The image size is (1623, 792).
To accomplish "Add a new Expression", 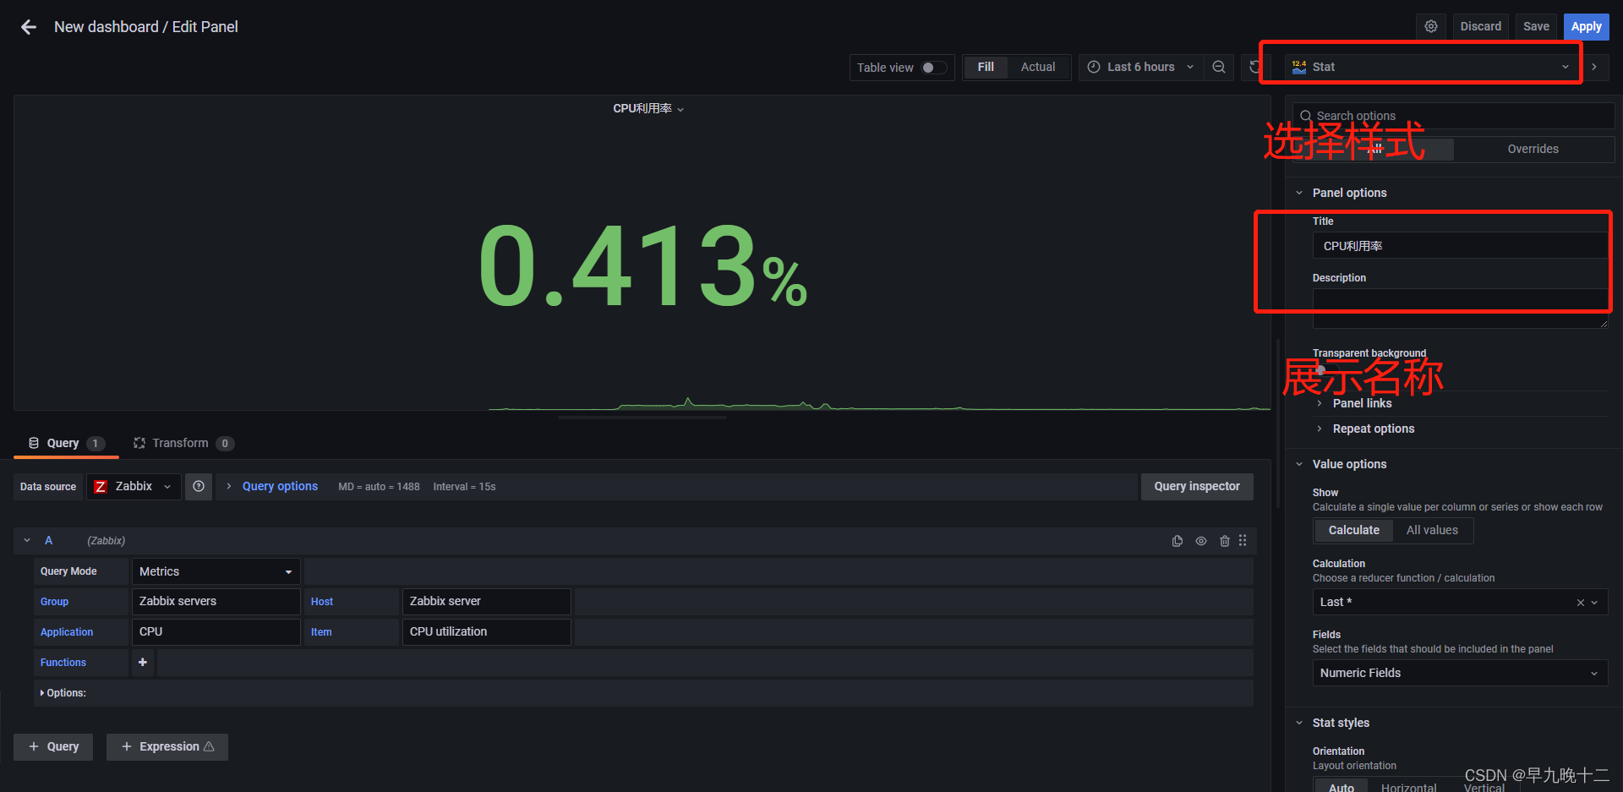I will click(x=167, y=746).
